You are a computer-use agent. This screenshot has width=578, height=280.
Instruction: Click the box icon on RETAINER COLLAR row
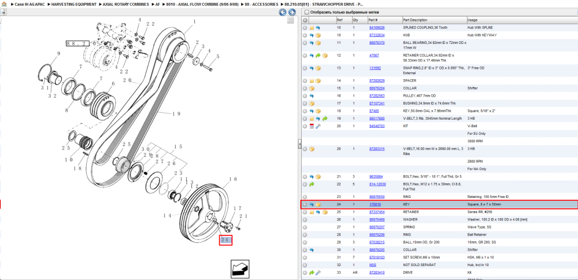[x=325, y=56]
